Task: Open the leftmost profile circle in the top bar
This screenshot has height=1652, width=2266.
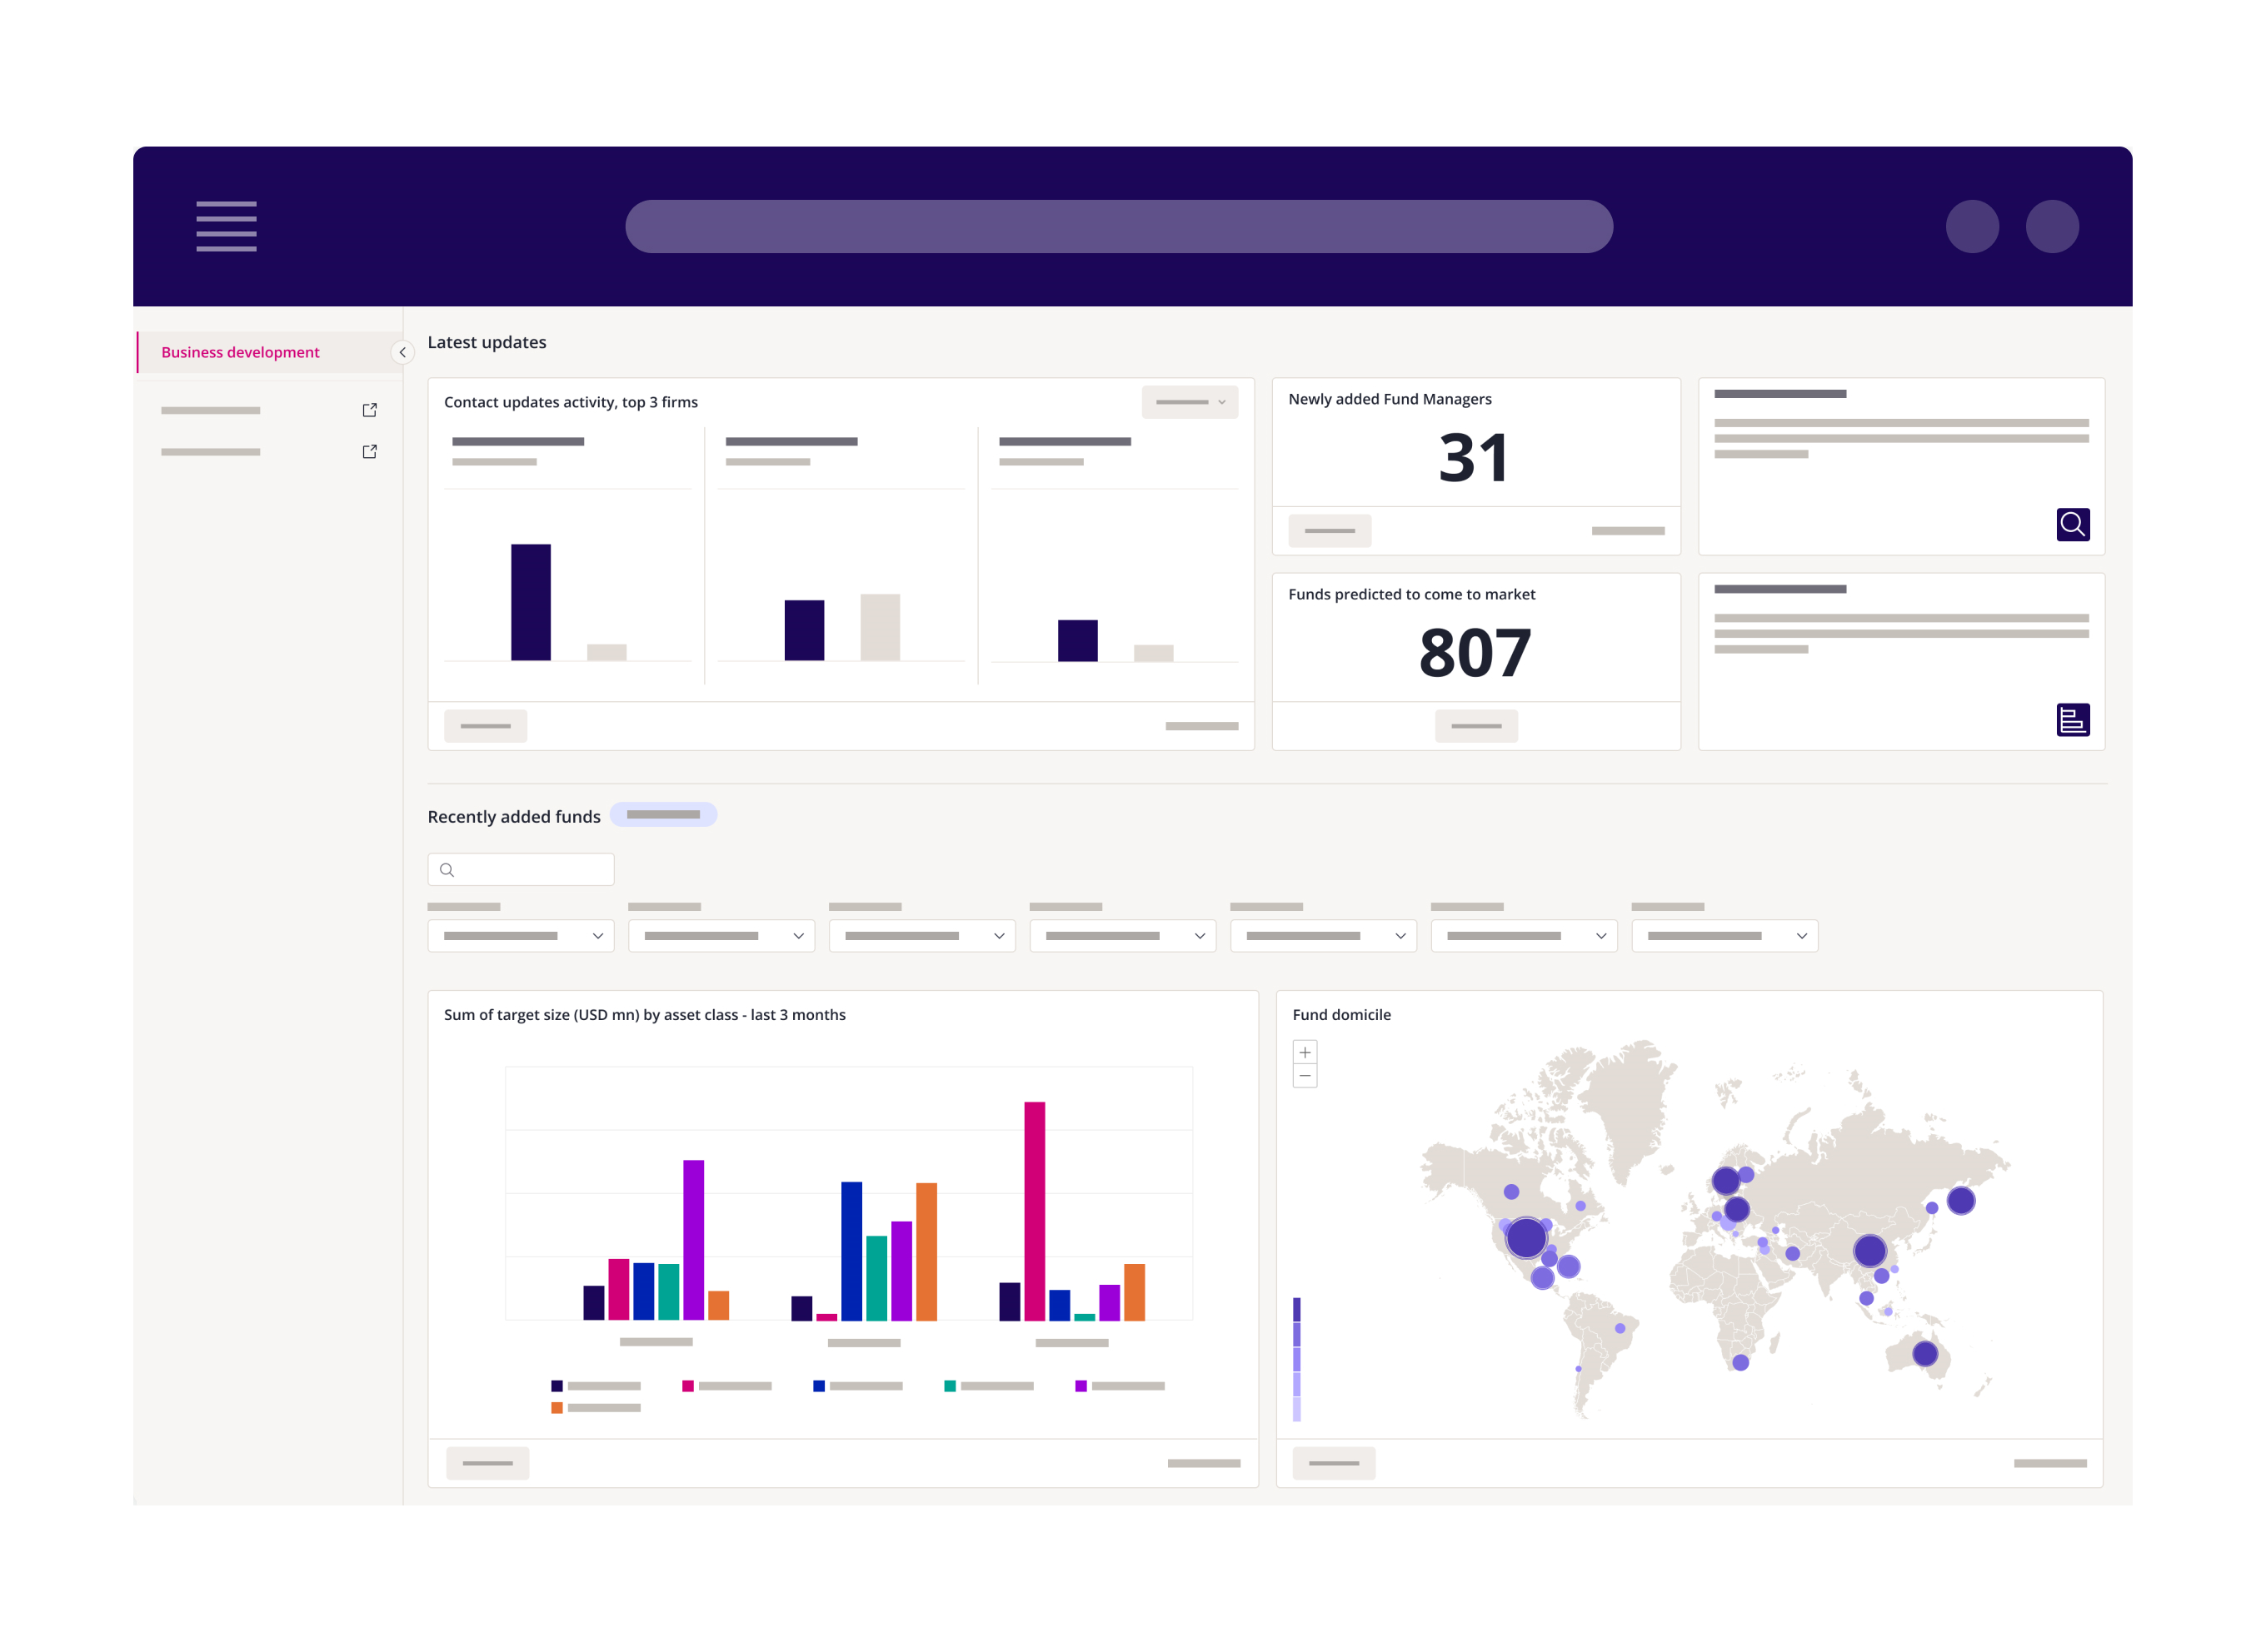Action: [1974, 226]
